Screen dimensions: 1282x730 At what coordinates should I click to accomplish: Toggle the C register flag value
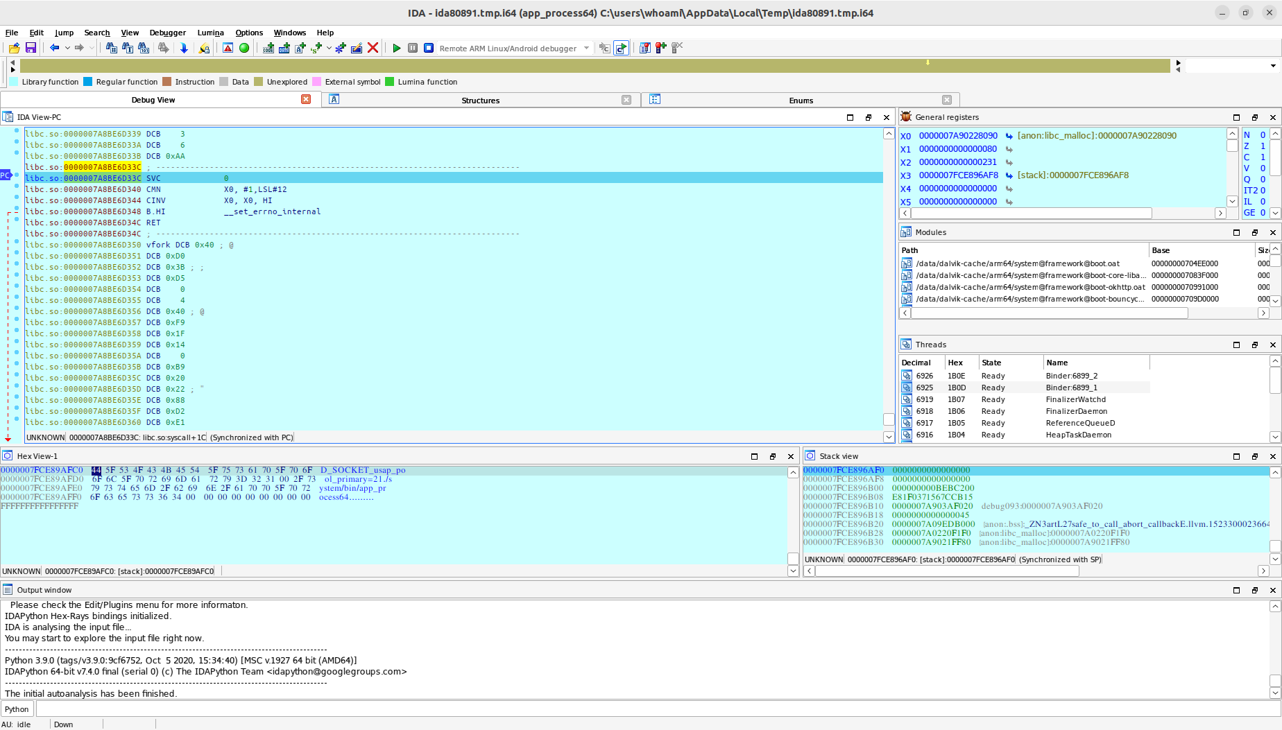pyautogui.click(x=1264, y=157)
